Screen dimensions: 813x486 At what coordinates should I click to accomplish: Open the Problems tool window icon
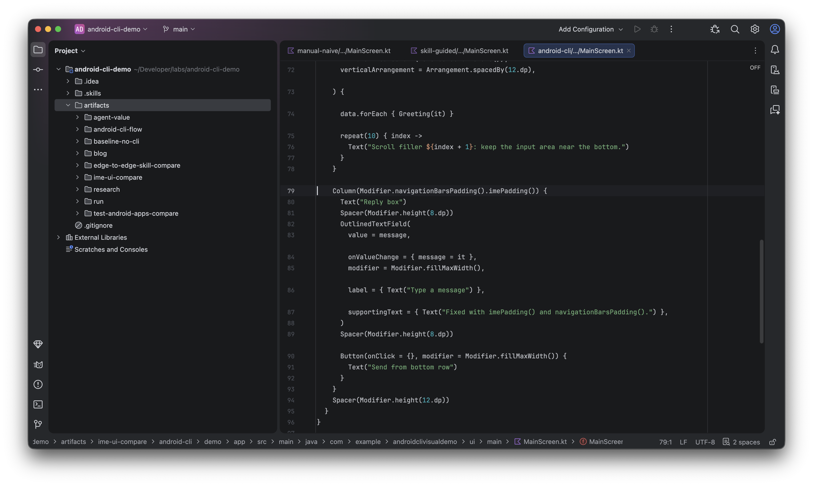pyautogui.click(x=38, y=384)
